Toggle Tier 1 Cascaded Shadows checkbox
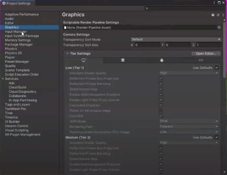Viewport: 227px width, 175px height. click(161, 105)
